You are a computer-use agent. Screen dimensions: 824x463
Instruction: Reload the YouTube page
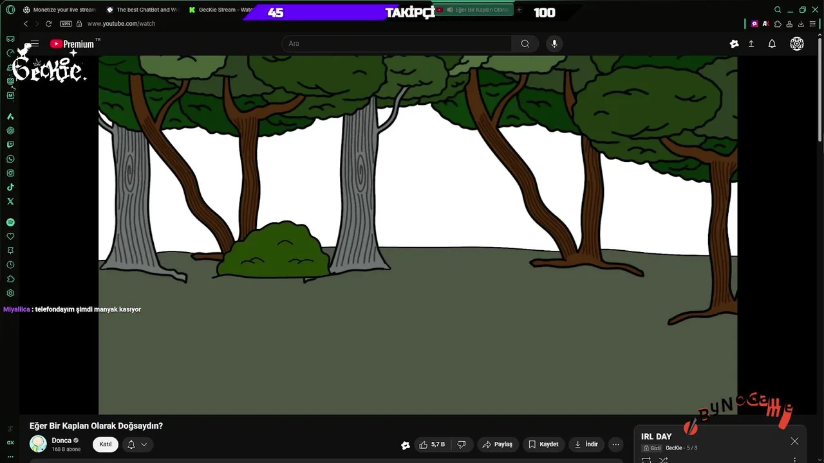click(x=48, y=24)
